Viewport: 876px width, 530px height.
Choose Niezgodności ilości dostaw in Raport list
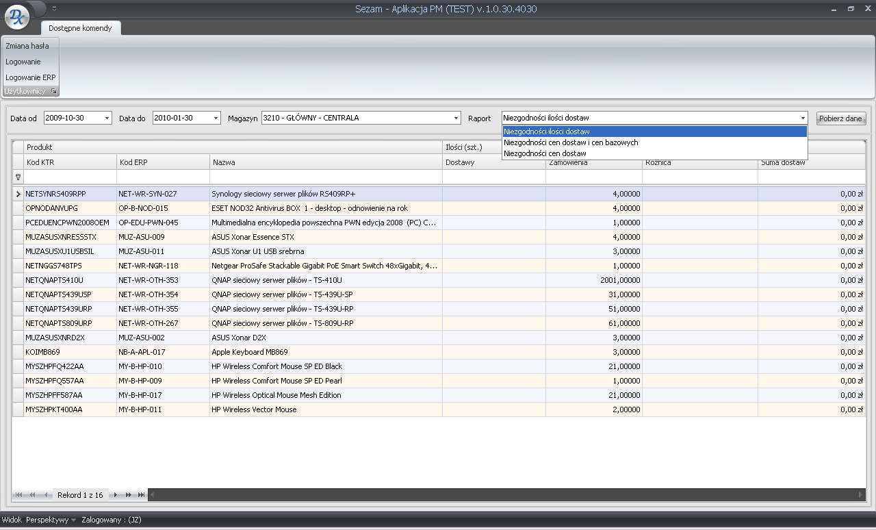pos(654,131)
